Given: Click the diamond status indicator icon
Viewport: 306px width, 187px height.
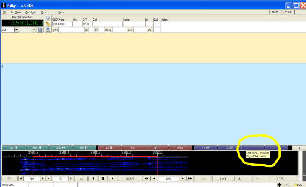Looking at the screenshot, I should (279, 184).
